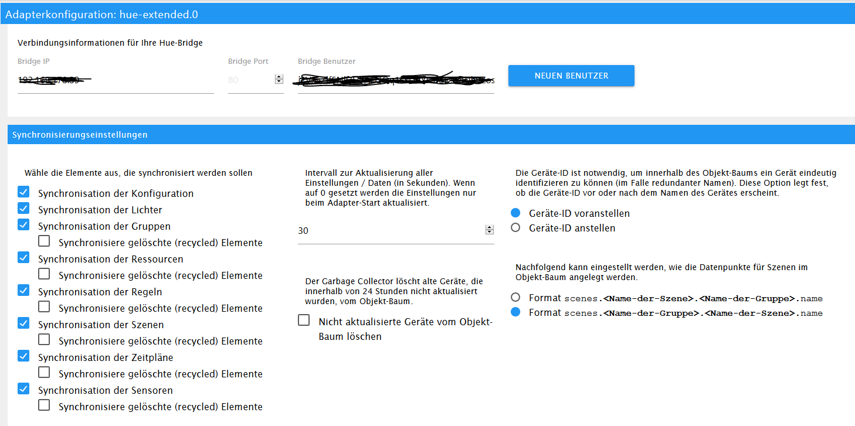Uncheck Synchronisation der Lichter
This screenshot has height=426, width=855.
(x=23, y=209)
